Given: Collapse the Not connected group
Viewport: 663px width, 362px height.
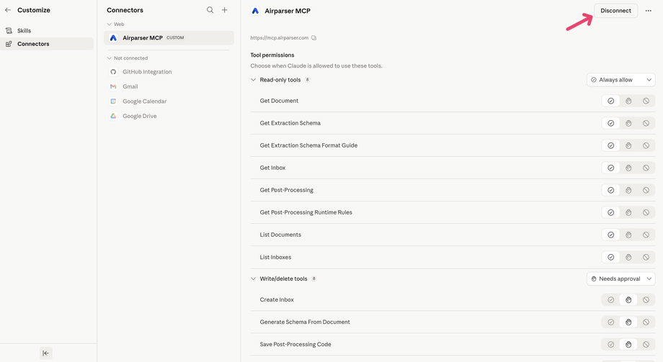Looking at the screenshot, I should 110,58.
